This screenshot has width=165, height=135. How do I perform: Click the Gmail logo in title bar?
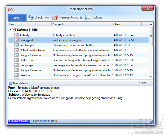10,10
